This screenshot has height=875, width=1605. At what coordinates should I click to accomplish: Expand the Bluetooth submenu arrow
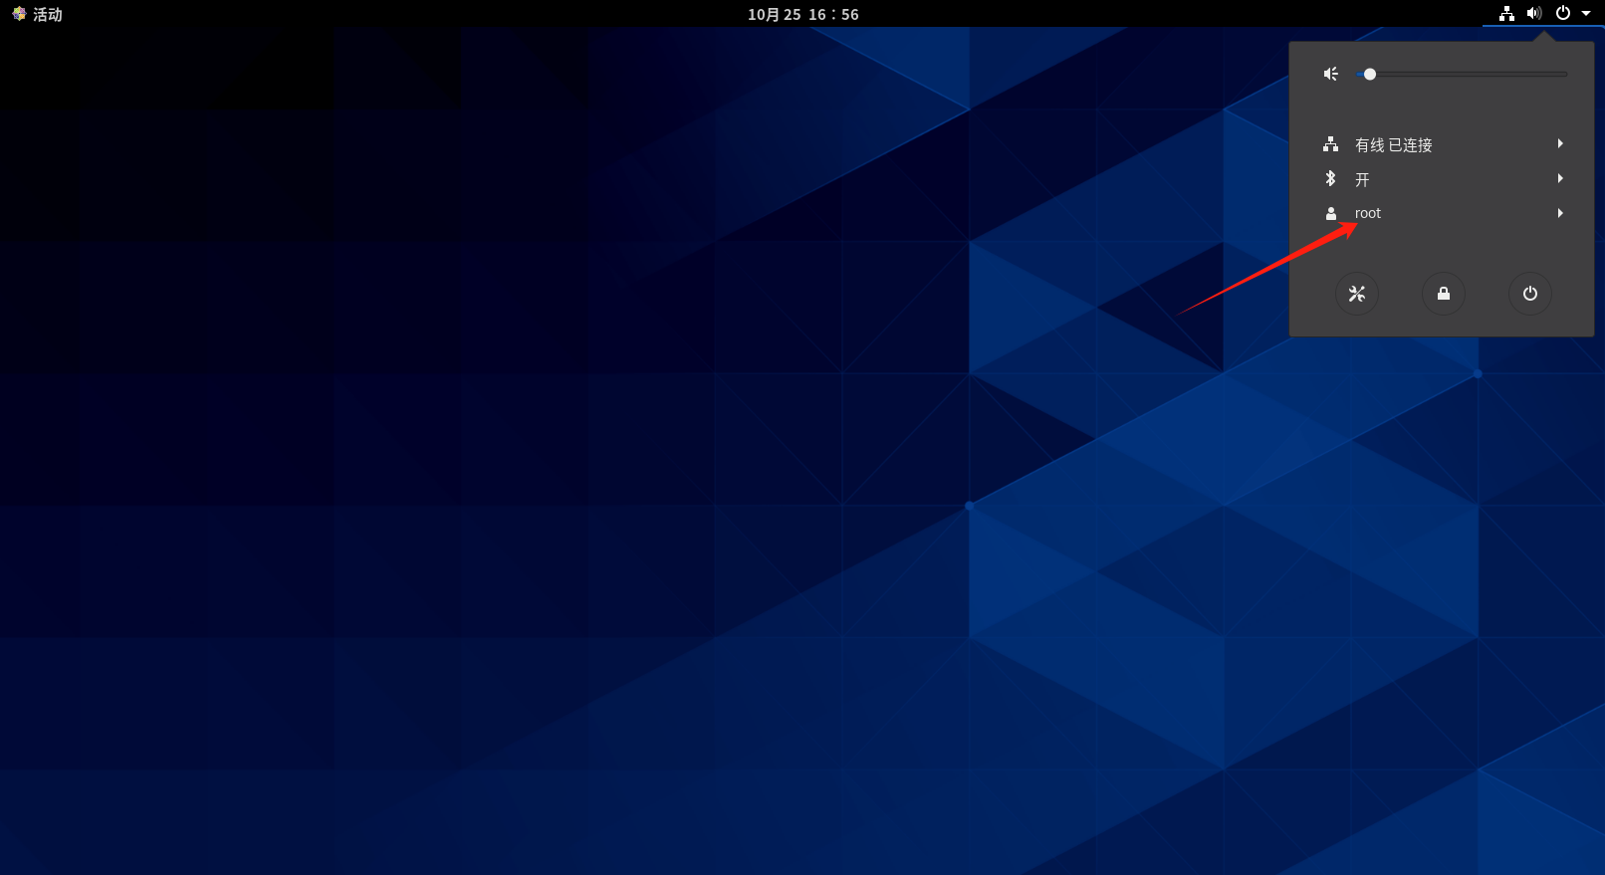click(1560, 179)
